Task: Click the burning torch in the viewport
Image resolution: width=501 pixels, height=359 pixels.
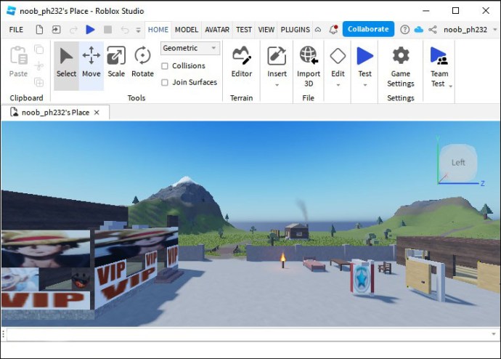Action: click(282, 260)
